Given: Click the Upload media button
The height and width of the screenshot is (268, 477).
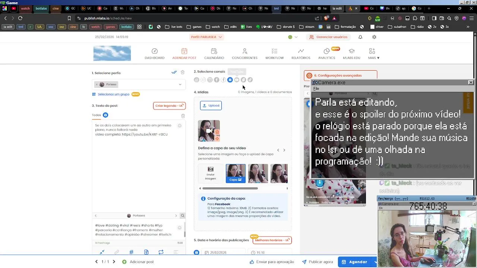Looking at the screenshot, I should pos(211,105).
